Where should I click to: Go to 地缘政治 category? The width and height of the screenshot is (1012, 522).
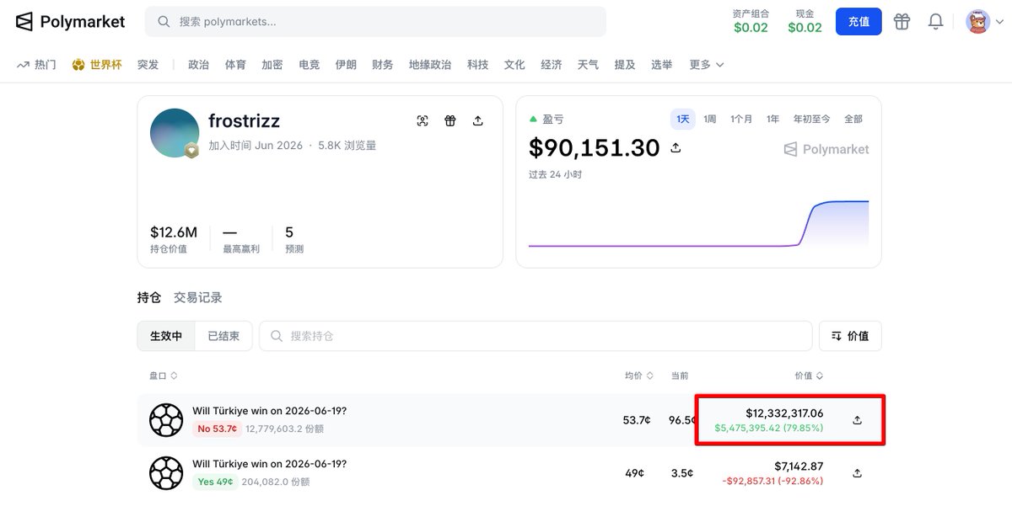pos(430,65)
